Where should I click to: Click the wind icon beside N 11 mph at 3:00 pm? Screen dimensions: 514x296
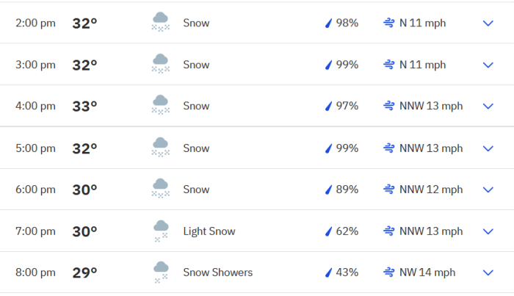(388, 65)
